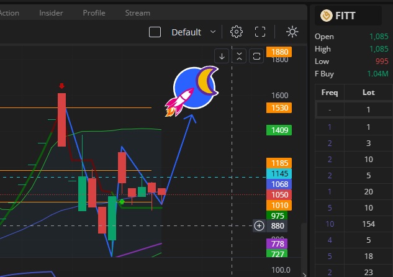Image resolution: width=393 pixels, height=277 pixels.
Task: Click the Lot column header
Action: pos(368,93)
